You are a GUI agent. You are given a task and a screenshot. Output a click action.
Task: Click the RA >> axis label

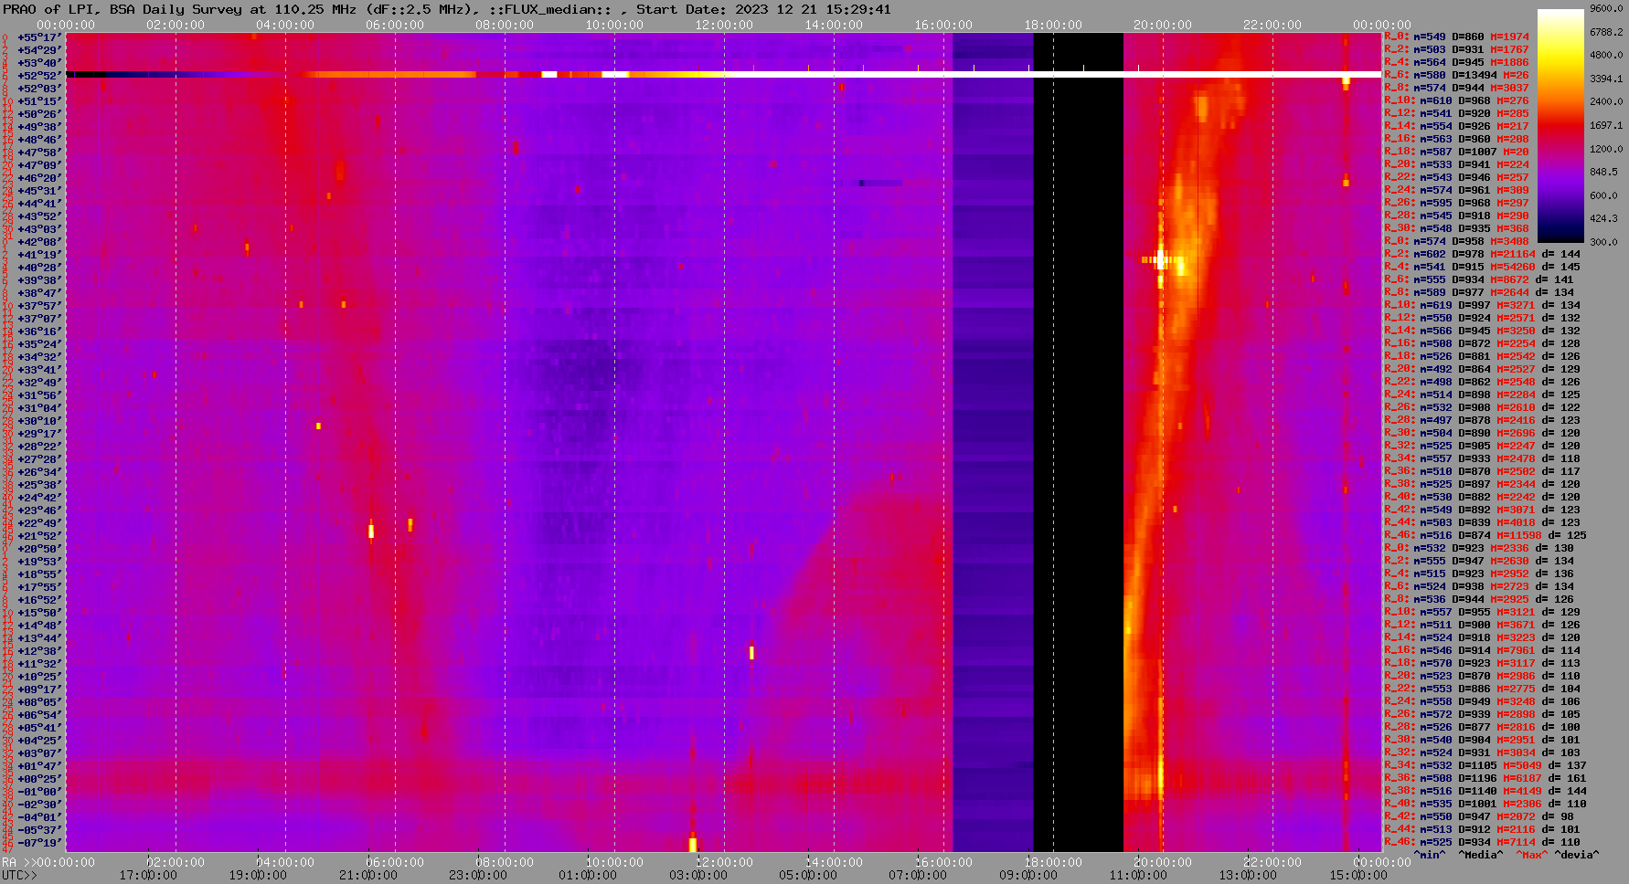click(x=17, y=862)
